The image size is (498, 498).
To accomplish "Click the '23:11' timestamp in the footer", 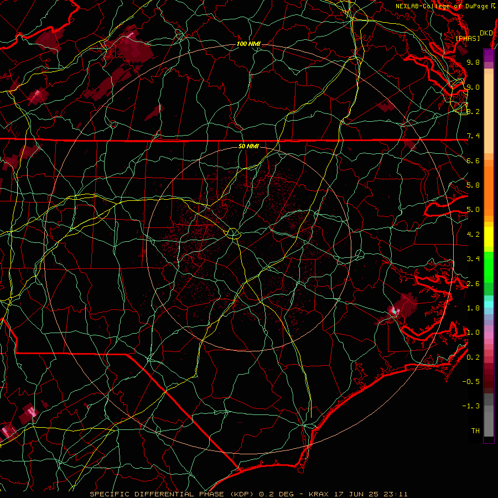I will pos(396,494).
